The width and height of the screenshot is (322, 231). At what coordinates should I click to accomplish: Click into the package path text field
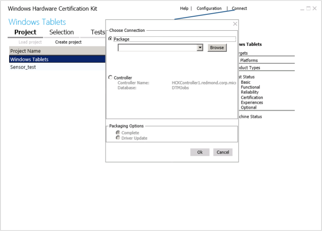pyautogui.click(x=157, y=48)
